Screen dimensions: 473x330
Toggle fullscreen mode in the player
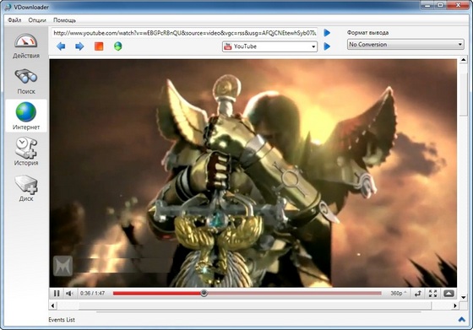point(432,293)
